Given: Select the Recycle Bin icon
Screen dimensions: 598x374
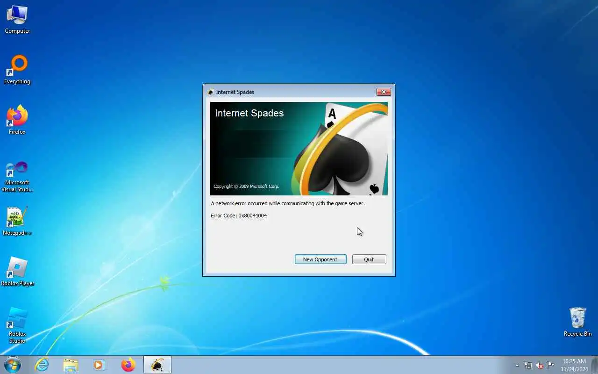Looking at the screenshot, I should point(578,322).
